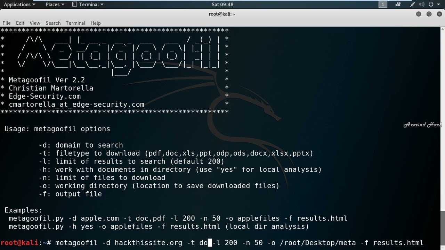The height and width of the screenshot is (250, 445).
Task: Click the screen recorder camera icon
Action: point(398,5)
